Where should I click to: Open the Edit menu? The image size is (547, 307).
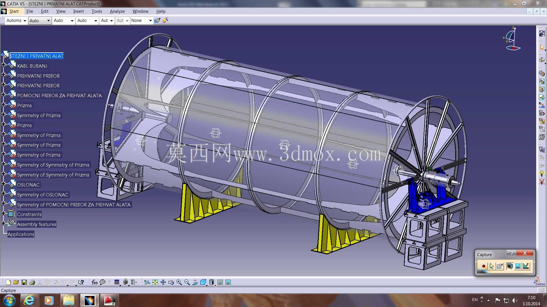(45, 11)
